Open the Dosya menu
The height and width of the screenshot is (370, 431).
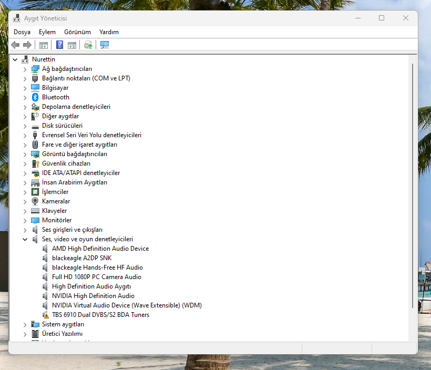[22, 32]
